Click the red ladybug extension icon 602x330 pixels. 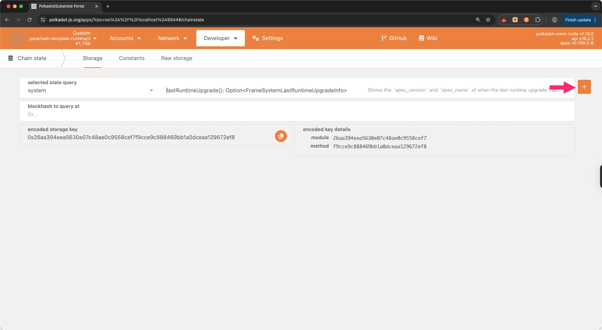coord(504,19)
